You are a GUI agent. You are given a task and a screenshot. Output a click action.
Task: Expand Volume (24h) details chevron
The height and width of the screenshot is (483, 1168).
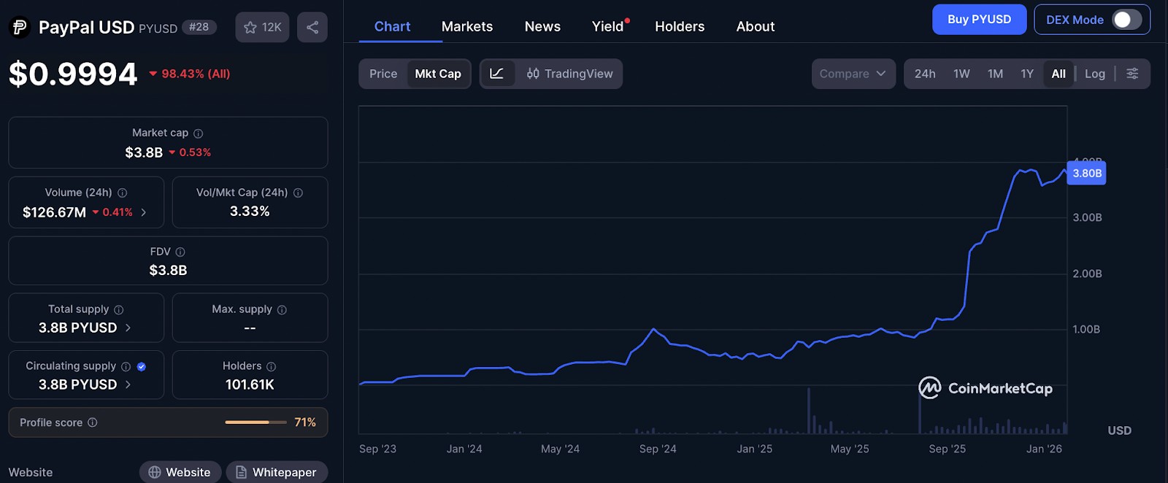click(143, 212)
